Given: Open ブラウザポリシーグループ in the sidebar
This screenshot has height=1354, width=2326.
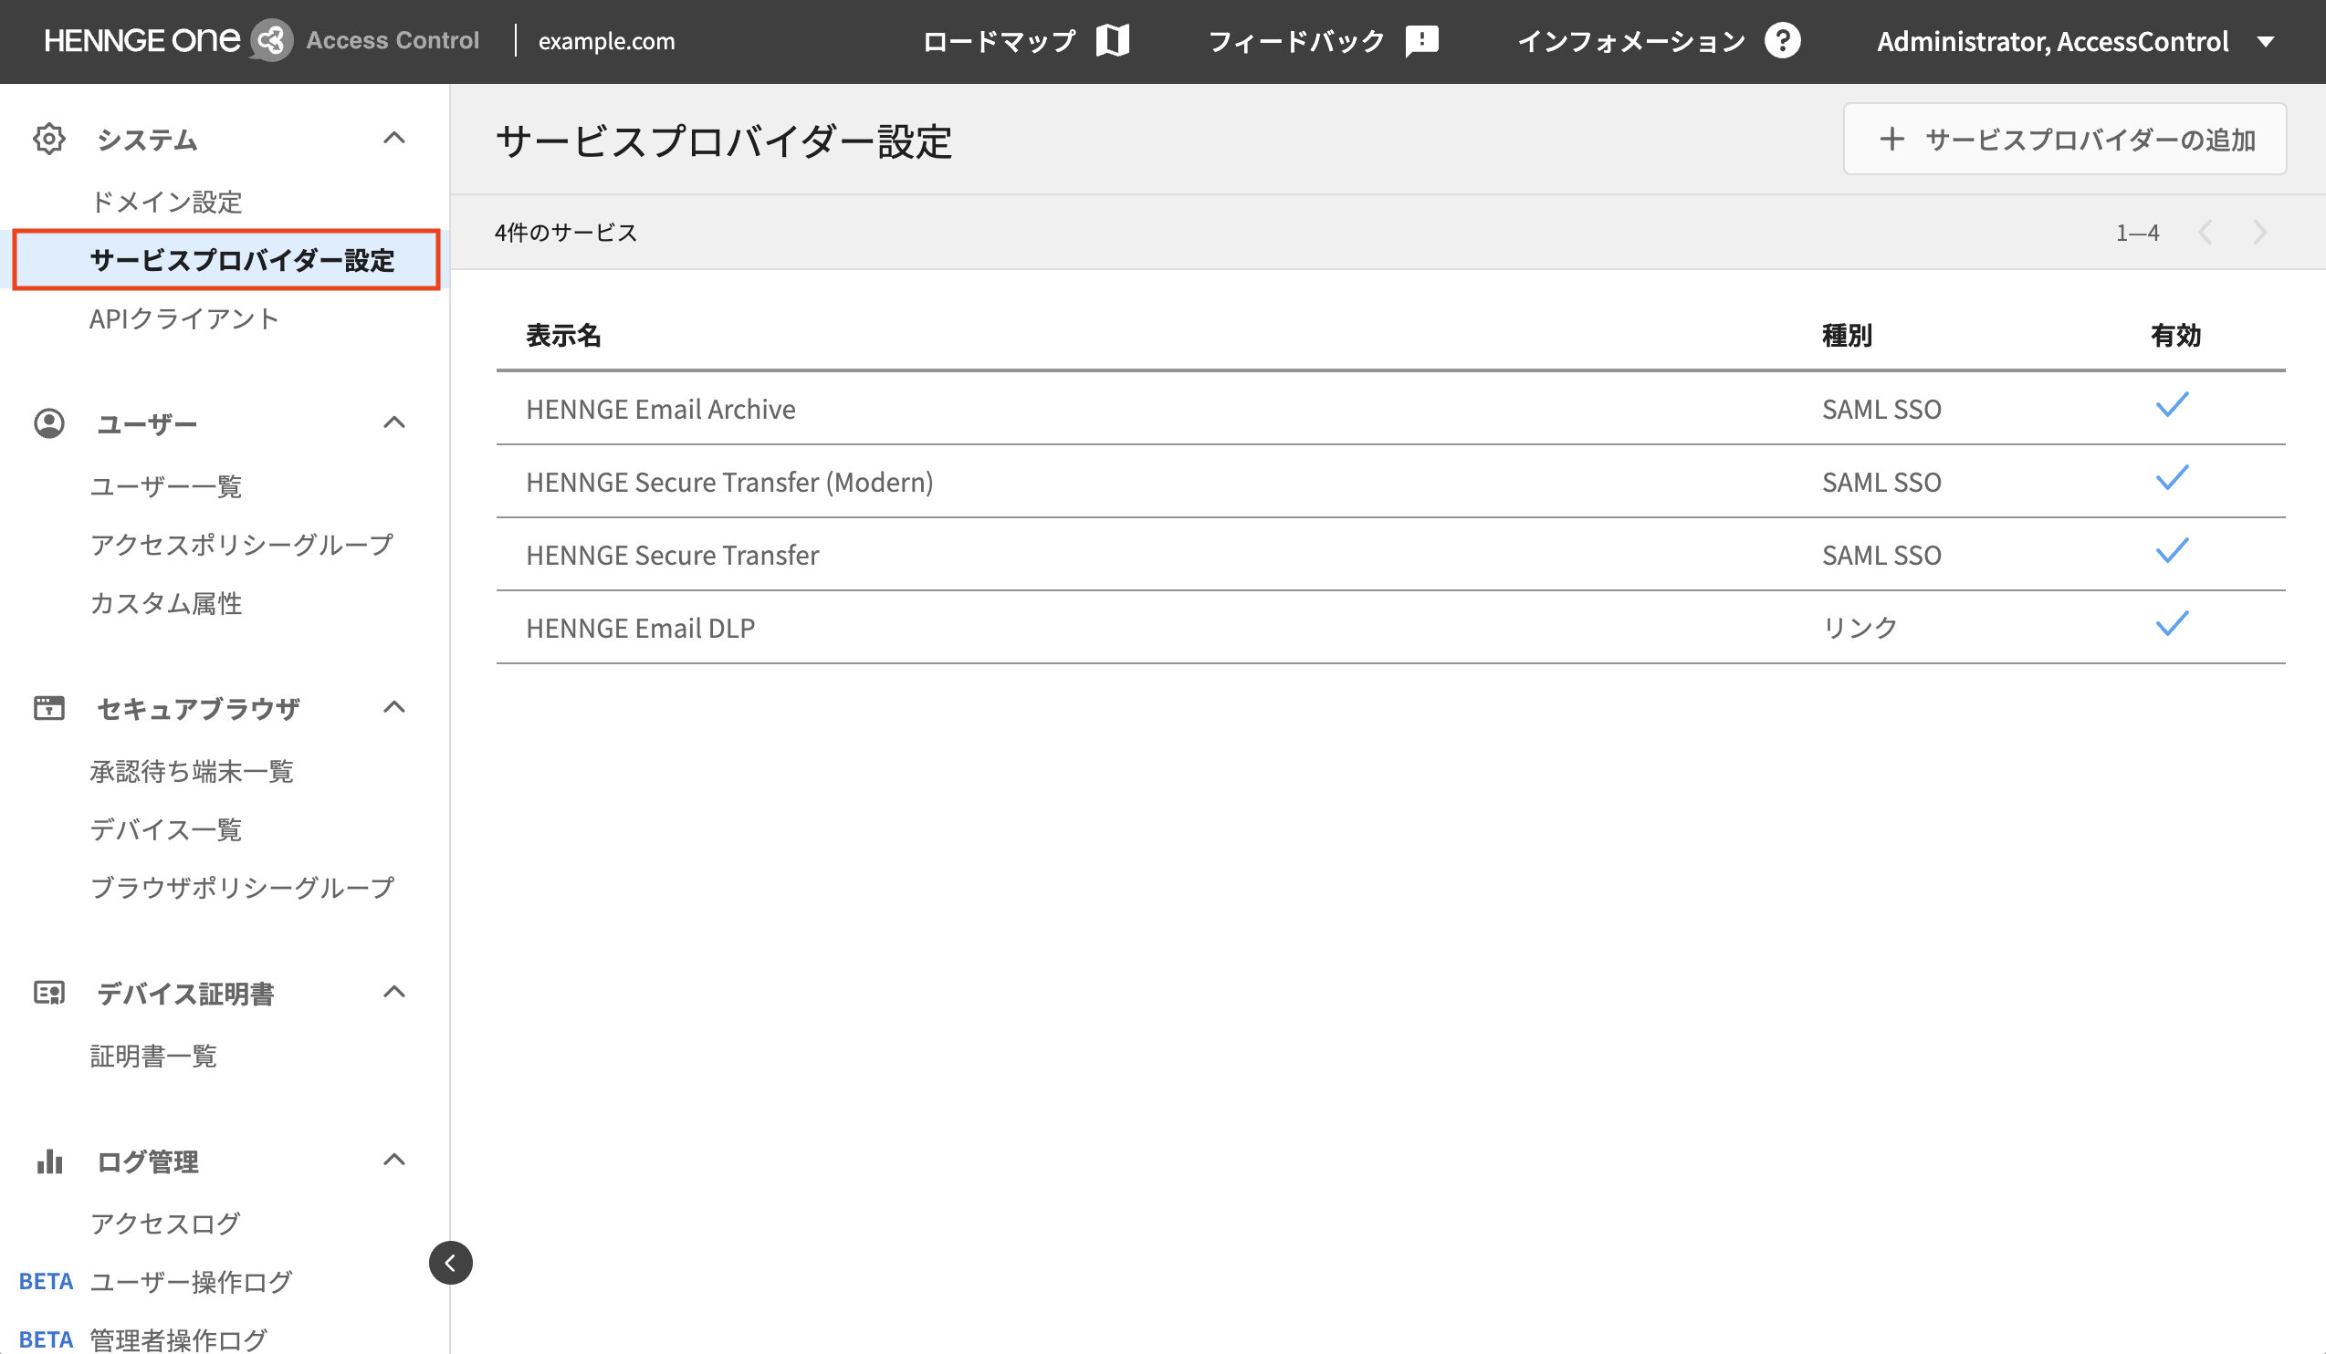Looking at the screenshot, I should click(242, 886).
